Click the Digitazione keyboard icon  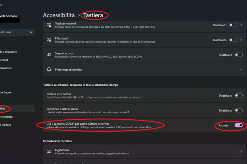tap(49, 152)
